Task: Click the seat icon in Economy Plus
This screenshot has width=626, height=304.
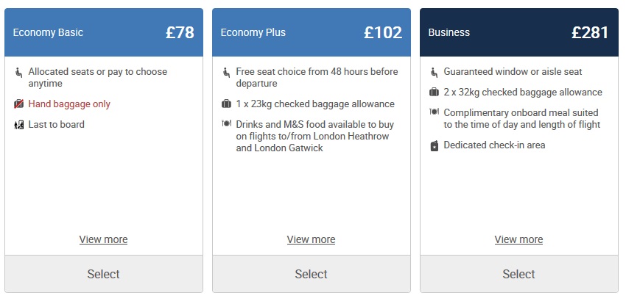Action: (x=227, y=72)
